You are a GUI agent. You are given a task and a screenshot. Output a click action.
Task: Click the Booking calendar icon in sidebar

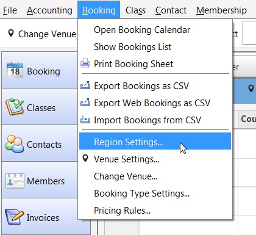15,70
